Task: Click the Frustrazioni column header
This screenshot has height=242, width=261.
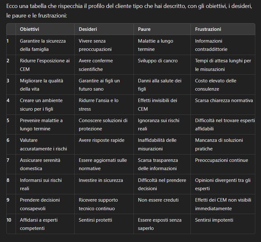Action: (x=208, y=29)
